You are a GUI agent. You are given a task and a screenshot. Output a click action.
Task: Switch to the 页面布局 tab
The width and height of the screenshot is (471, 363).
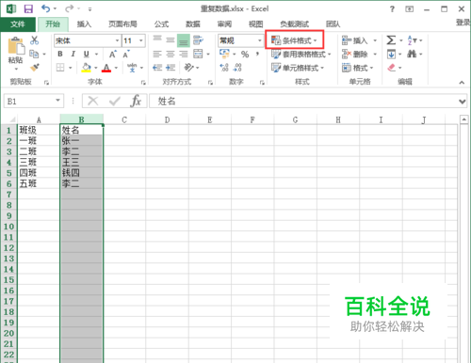122,24
